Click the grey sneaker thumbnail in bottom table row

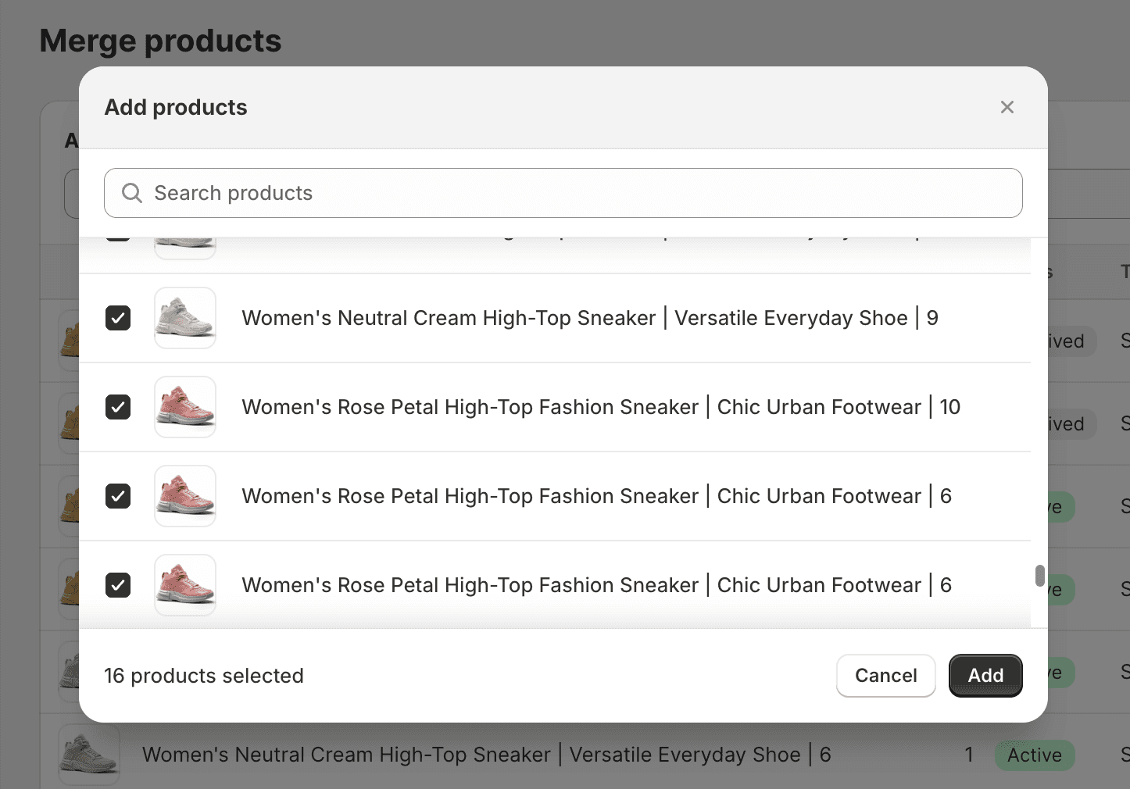pyautogui.click(x=88, y=755)
